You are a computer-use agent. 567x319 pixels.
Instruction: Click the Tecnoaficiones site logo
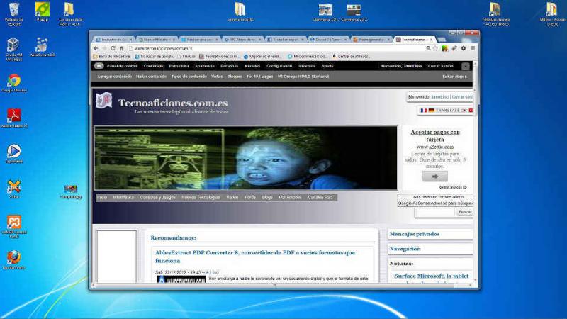(x=103, y=100)
